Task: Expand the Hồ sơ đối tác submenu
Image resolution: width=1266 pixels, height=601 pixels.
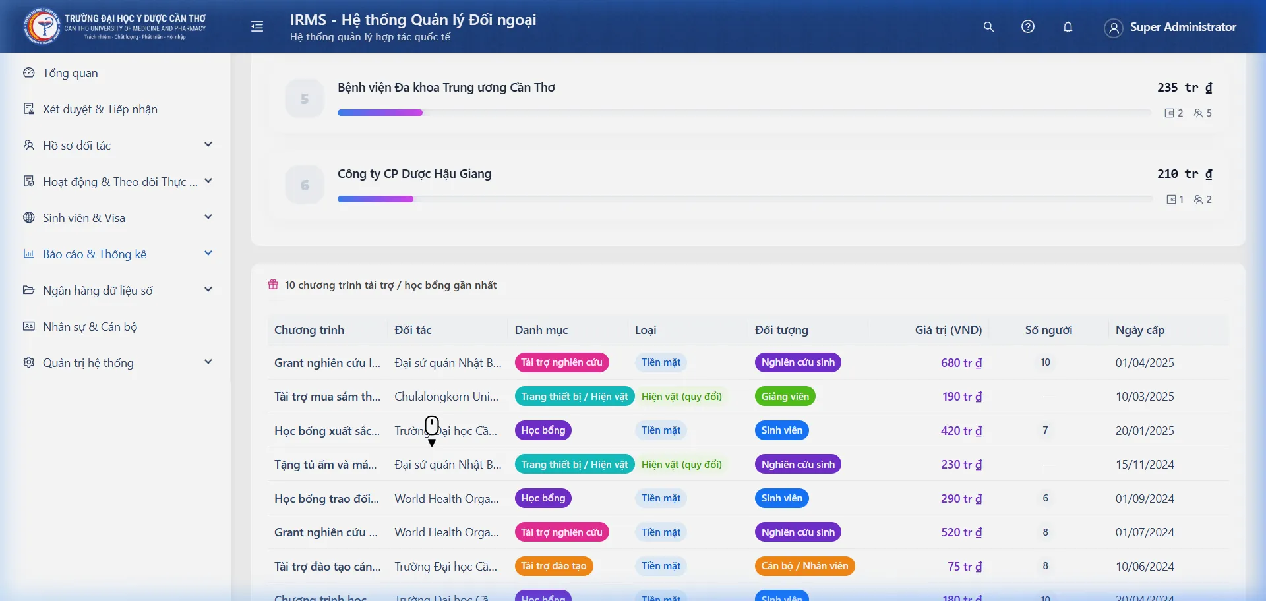Action: click(x=208, y=145)
